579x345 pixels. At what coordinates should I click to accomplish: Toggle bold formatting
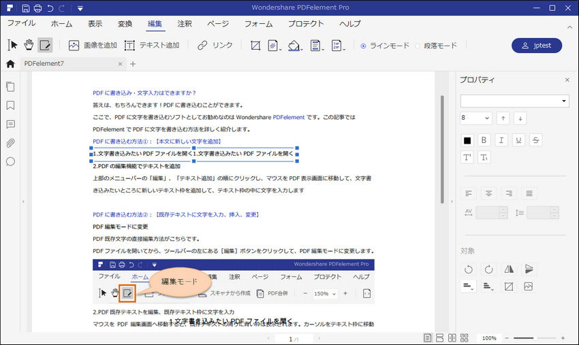[484, 140]
